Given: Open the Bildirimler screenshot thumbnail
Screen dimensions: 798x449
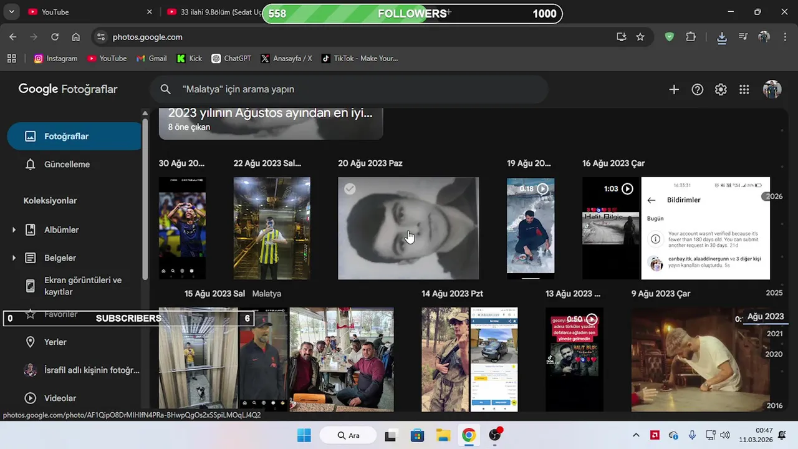Looking at the screenshot, I should click(x=706, y=228).
